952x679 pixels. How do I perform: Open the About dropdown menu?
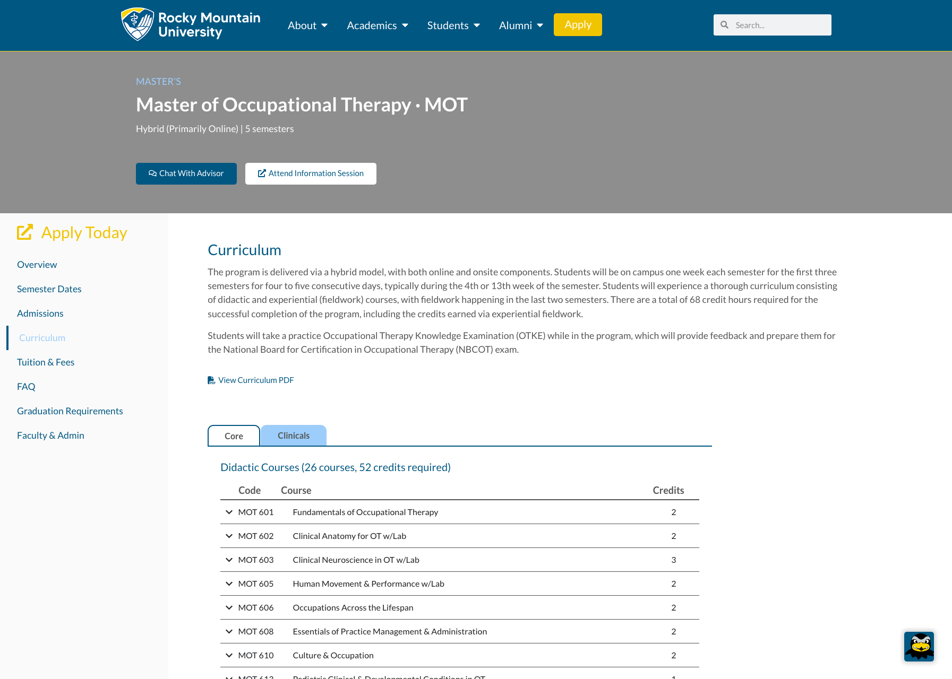point(307,25)
